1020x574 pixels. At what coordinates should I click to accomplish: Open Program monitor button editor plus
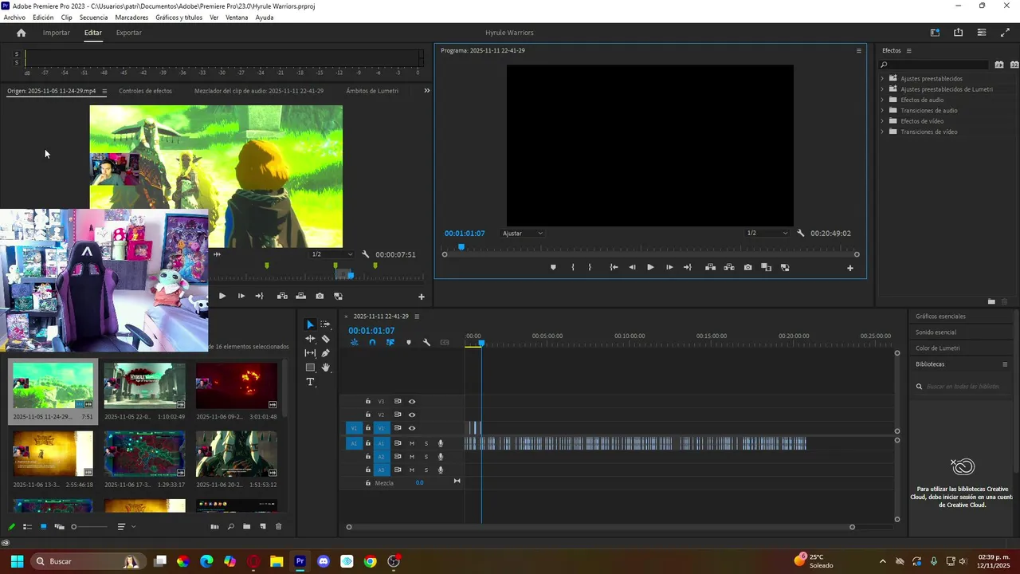tap(849, 268)
